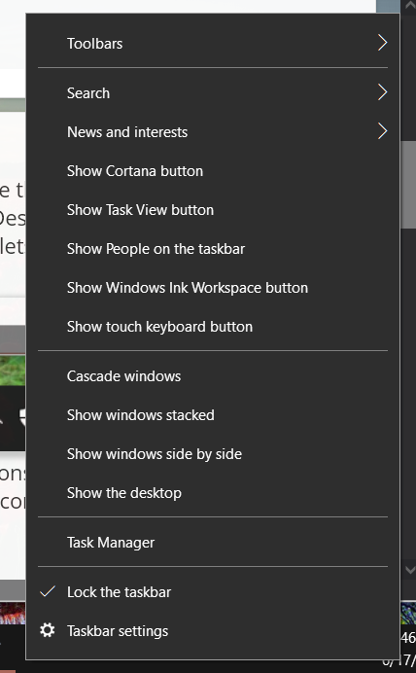
Task: Click the background window scrollbar thumb
Action: coord(408,185)
